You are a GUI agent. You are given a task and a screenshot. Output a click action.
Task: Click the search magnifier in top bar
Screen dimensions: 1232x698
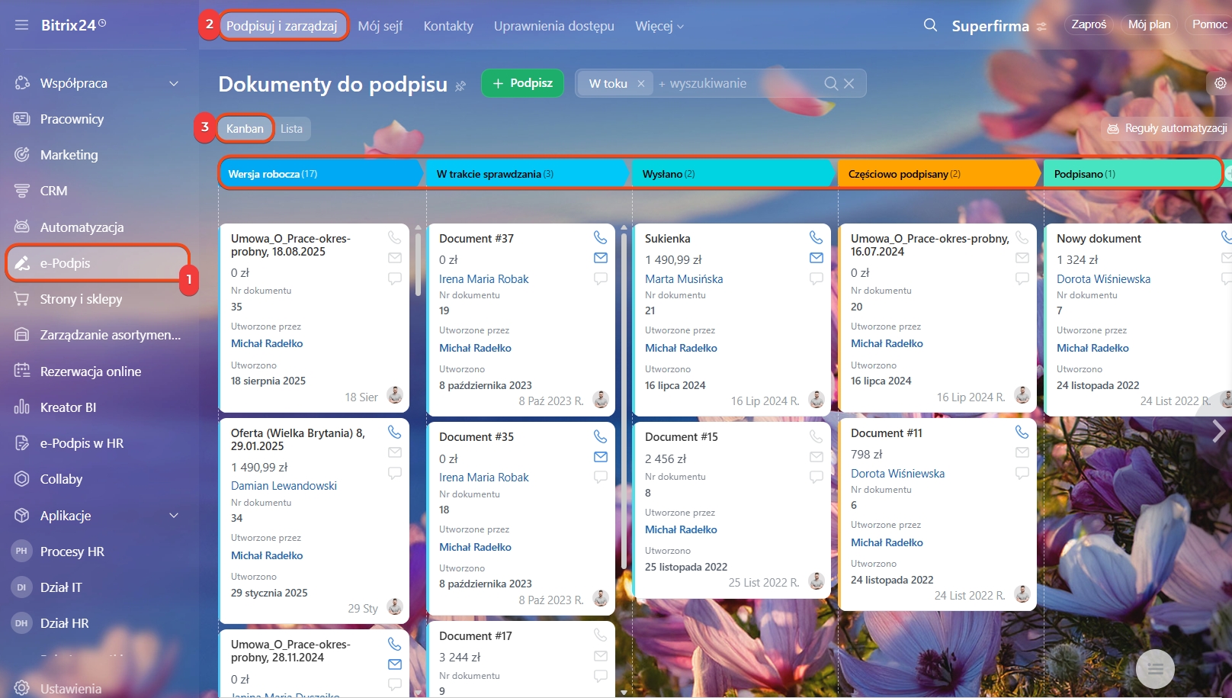tap(930, 25)
